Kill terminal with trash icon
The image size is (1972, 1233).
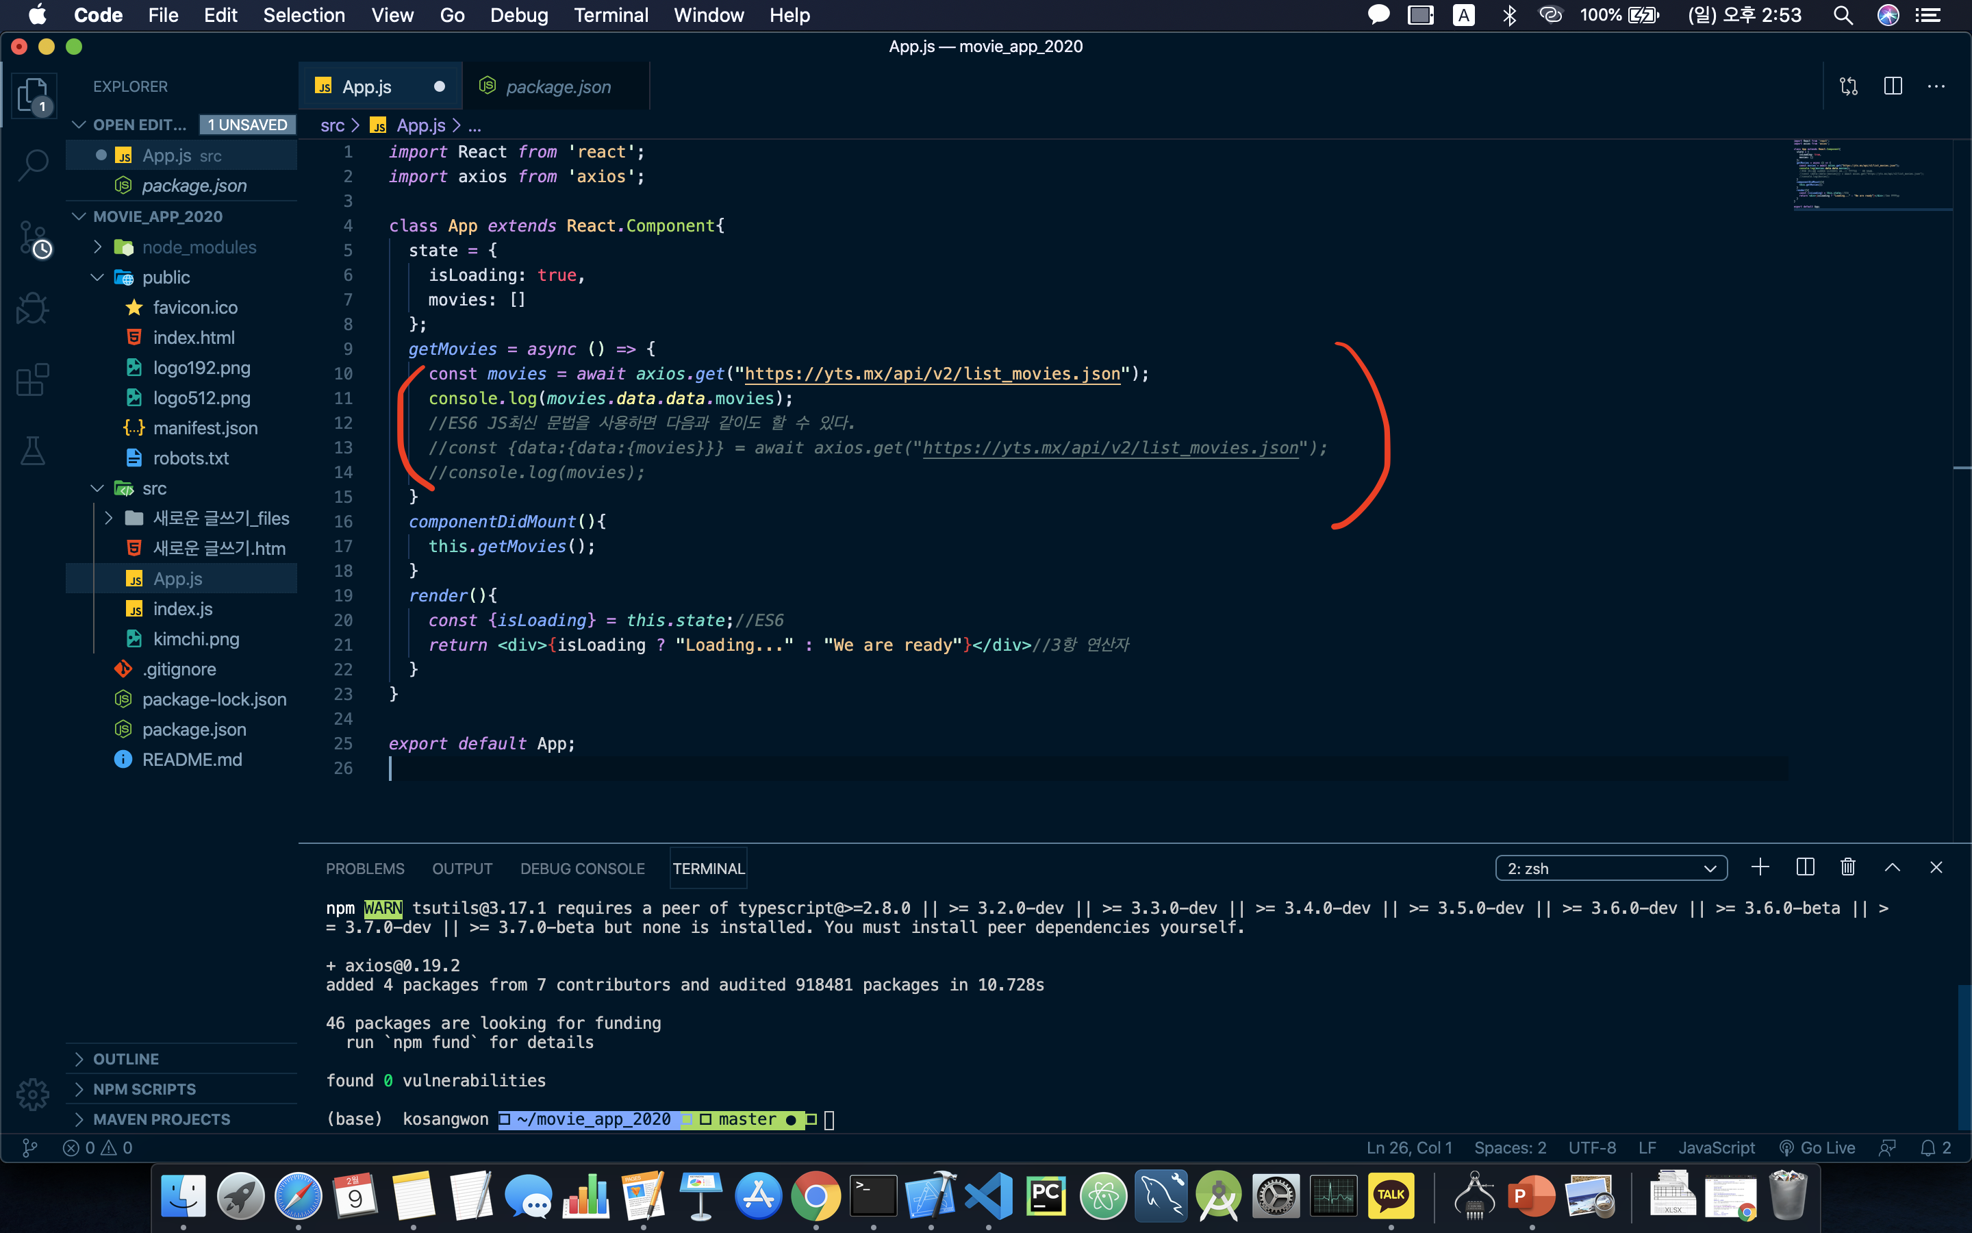[1848, 868]
